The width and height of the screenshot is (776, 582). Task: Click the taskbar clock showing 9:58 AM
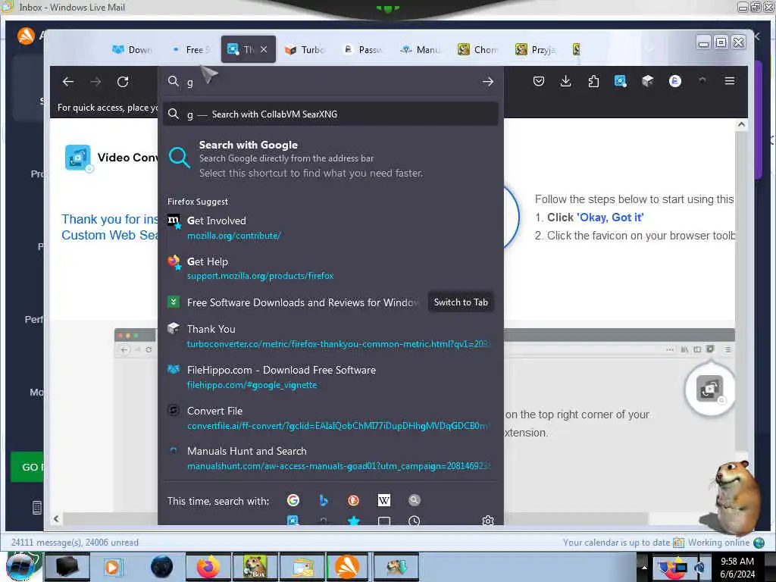point(737,567)
